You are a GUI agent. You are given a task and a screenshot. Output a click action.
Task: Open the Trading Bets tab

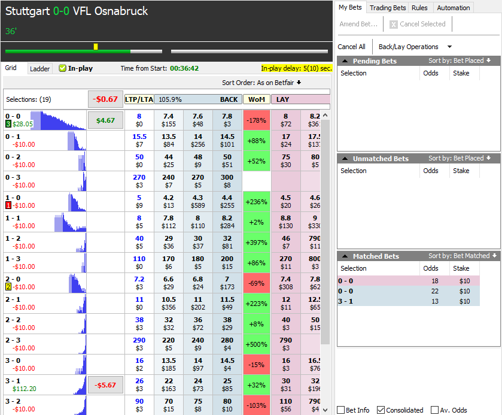[388, 8]
